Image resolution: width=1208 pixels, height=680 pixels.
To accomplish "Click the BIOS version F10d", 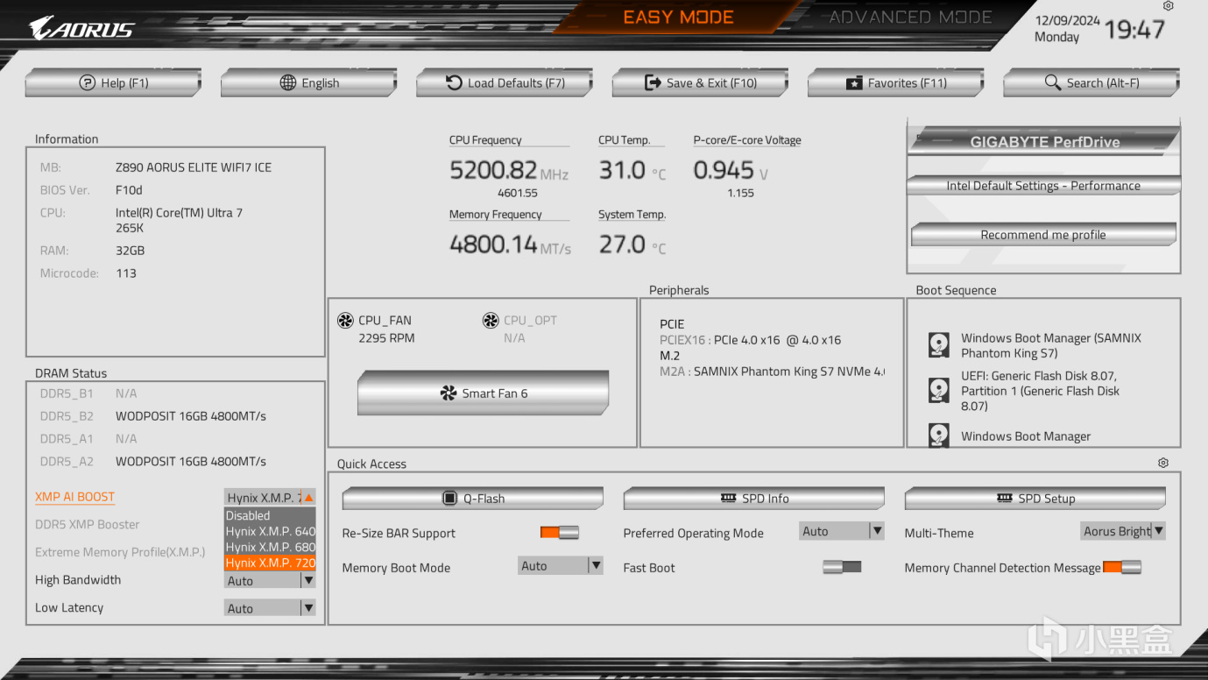I will 129,190.
